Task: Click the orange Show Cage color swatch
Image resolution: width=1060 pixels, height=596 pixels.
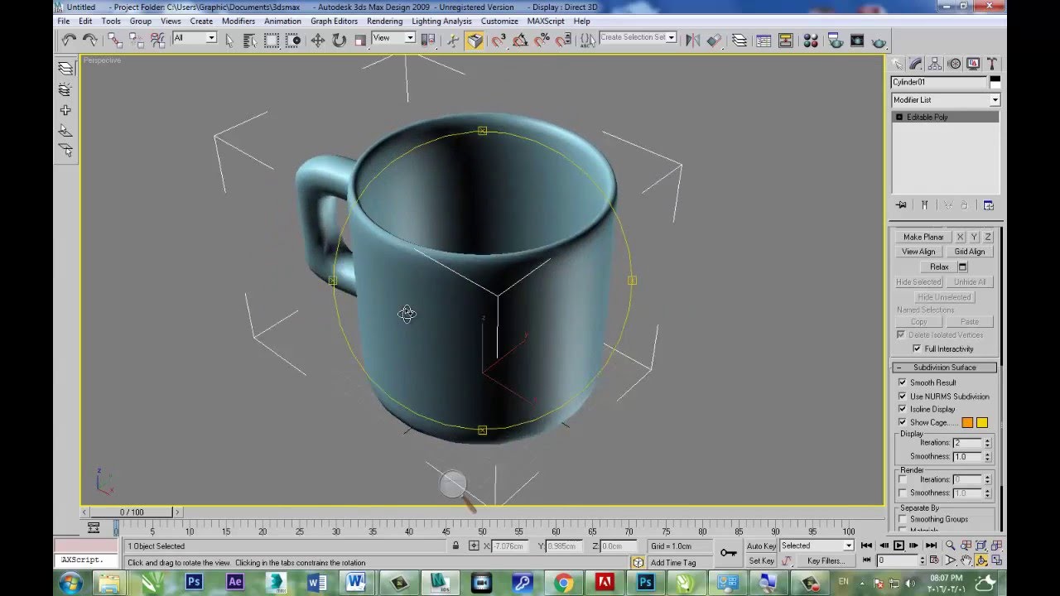Action: click(967, 422)
